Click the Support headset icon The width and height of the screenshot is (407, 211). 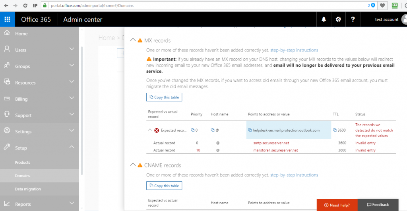[x=7, y=114]
